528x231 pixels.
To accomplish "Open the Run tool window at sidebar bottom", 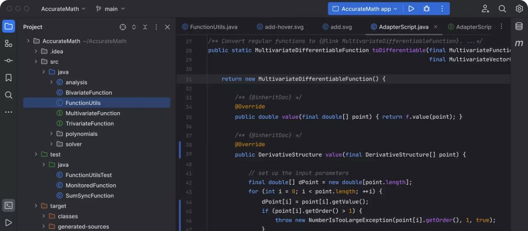I will tap(8, 223).
